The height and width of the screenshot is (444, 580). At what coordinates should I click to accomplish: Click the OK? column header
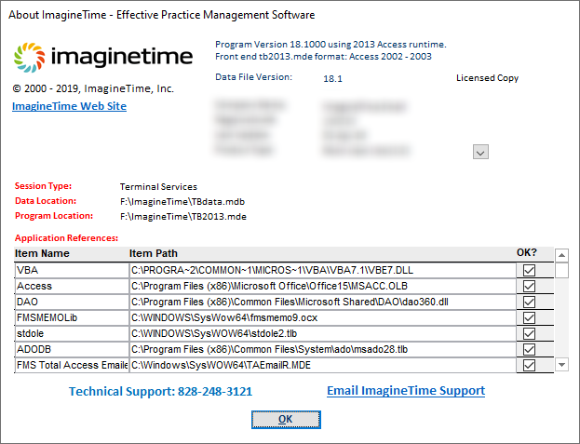(526, 252)
